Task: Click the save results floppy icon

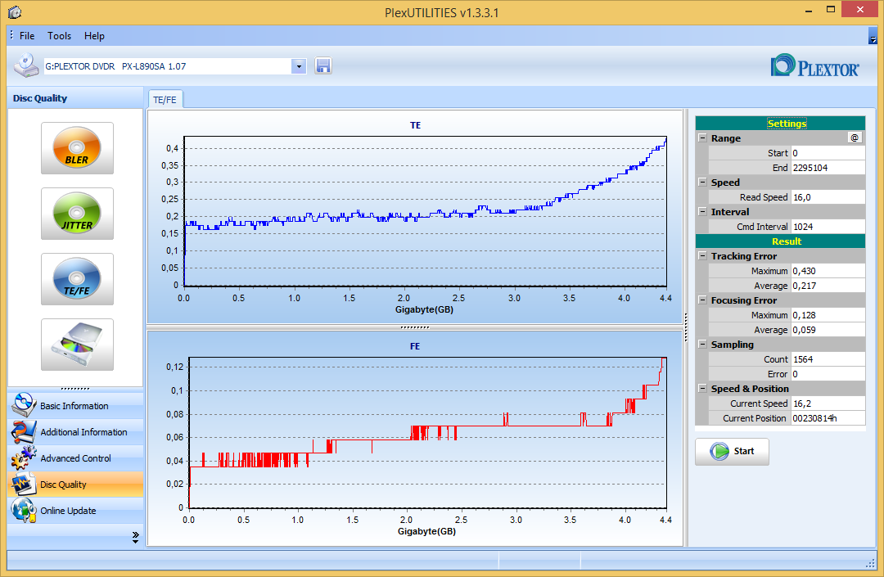Action: (x=323, y=66)
